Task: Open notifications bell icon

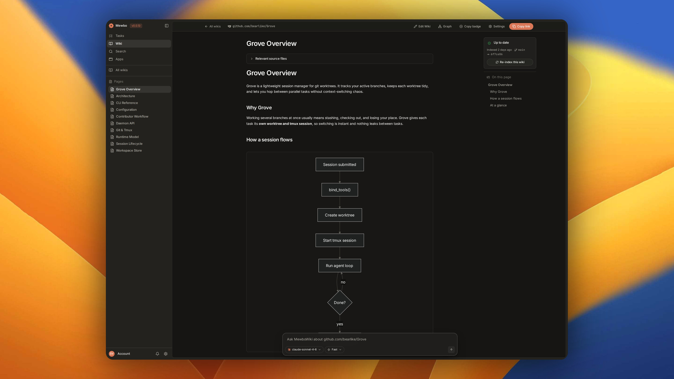Action: (x=157, y=354)
